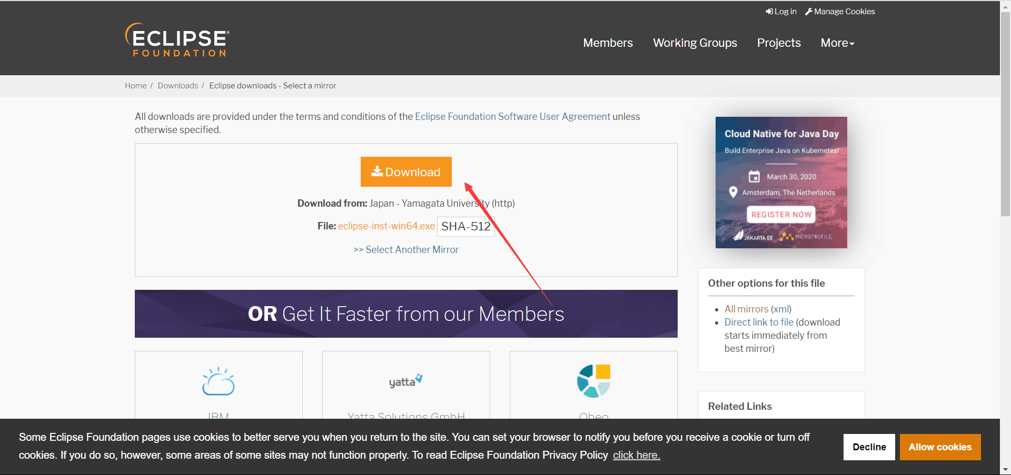Click Allow cookies button

(x=940, y=447)
